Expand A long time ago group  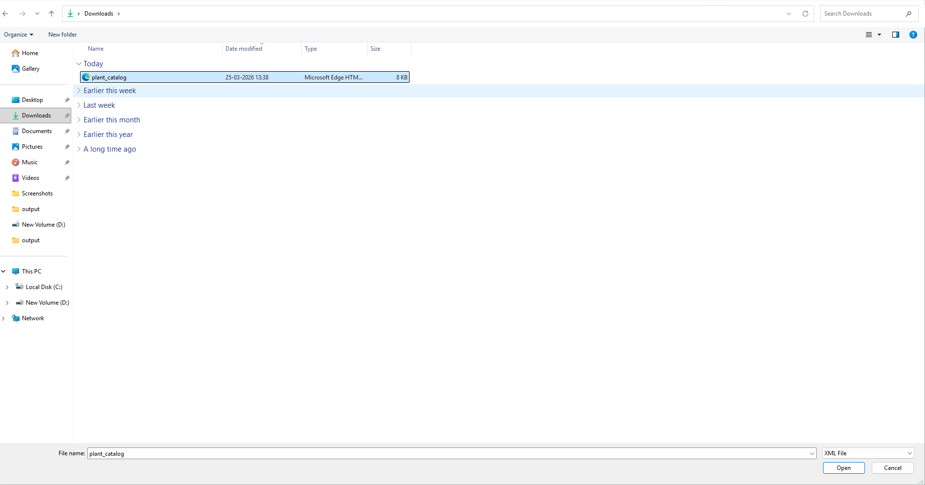79,149
